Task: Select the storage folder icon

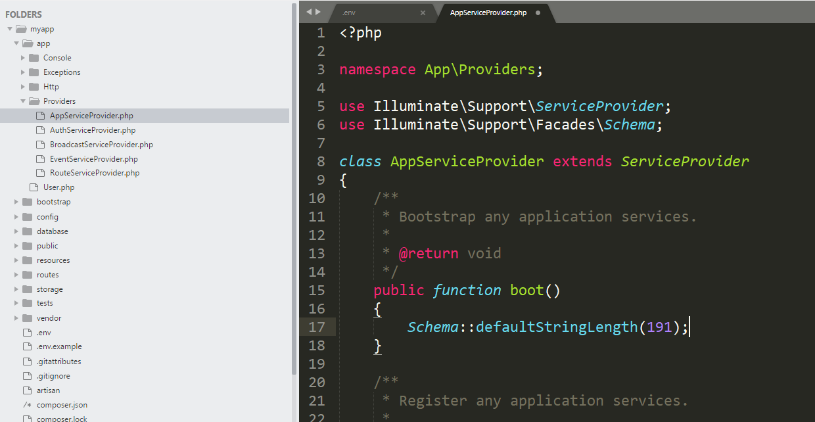Action: 27,289
